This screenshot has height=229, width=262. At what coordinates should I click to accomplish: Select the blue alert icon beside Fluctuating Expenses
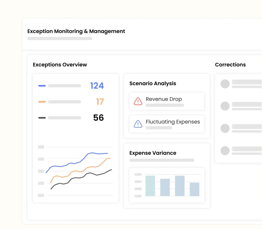(x=138, y=124)
